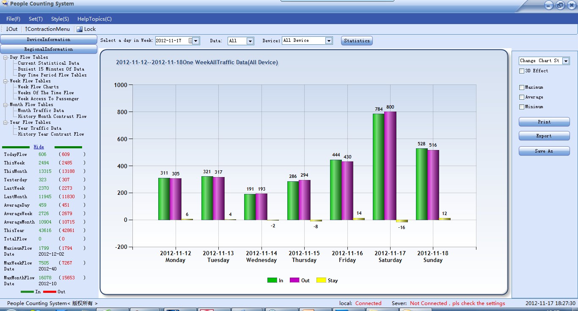Click the green In legend swatch
This screenshot has height=311, width=578.
click(272, 280)
